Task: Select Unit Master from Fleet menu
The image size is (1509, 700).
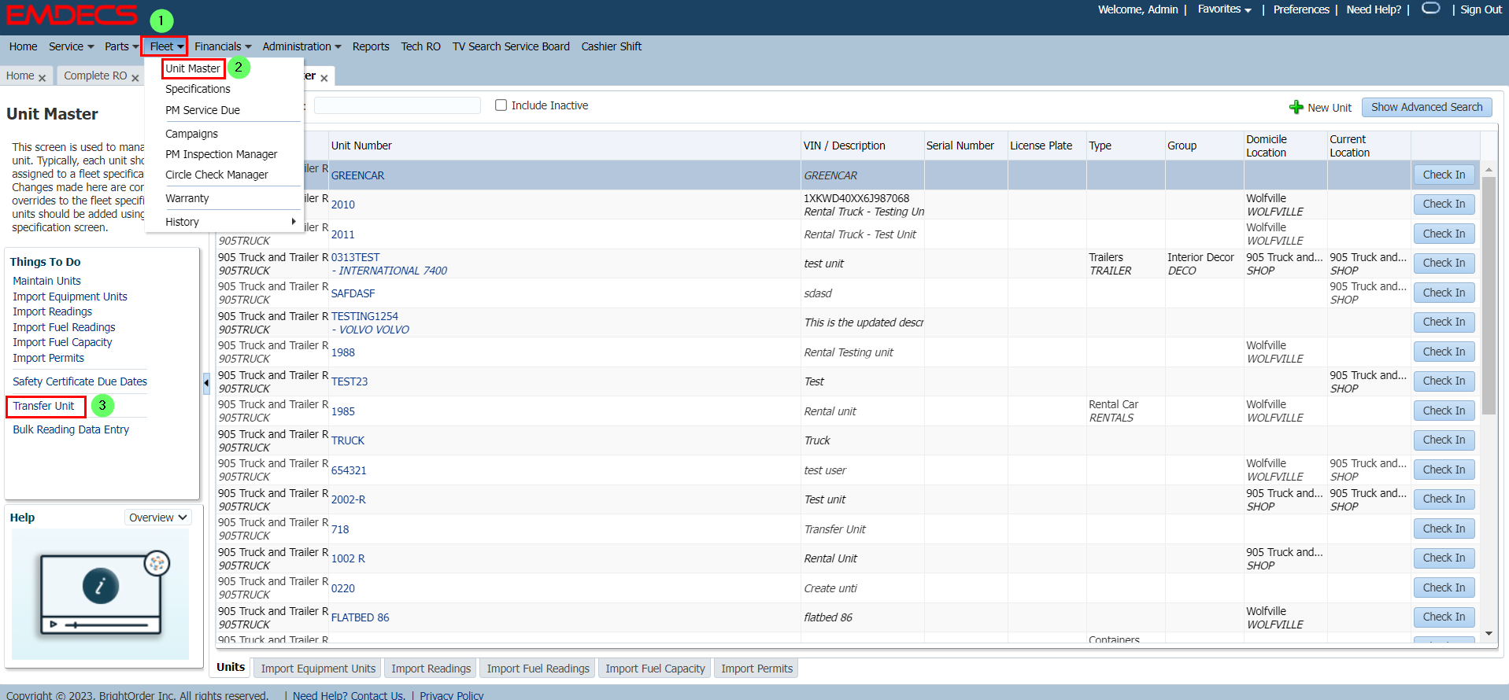Action: (x=193, y=68)
